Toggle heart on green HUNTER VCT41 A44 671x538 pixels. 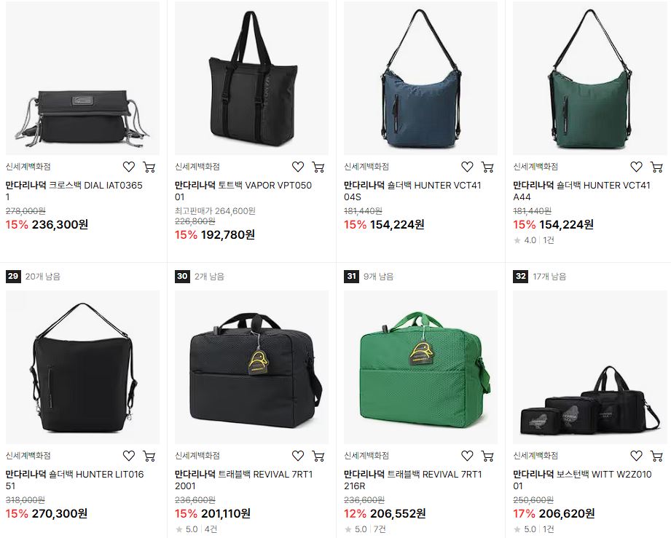[x=636, y=167]
